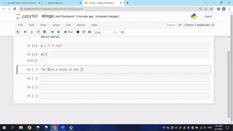Open the View menu
The height and width of the screenshot is (131, 233).
click(43, 25)
